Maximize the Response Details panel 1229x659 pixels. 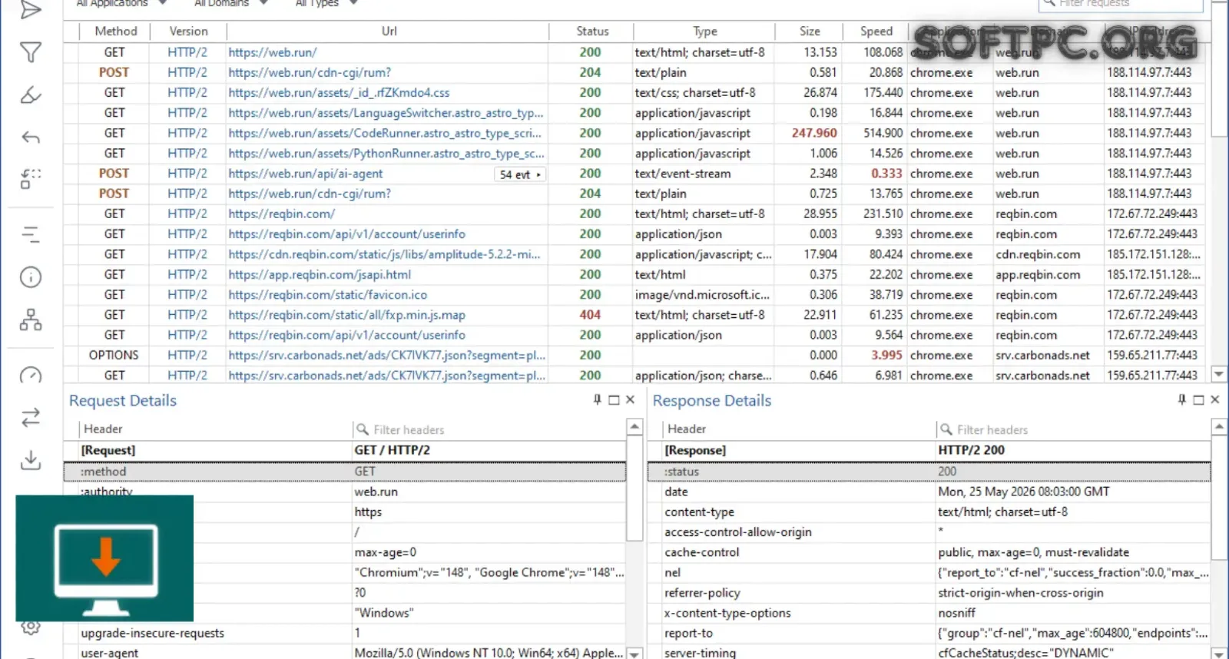tap(1198, 400)
